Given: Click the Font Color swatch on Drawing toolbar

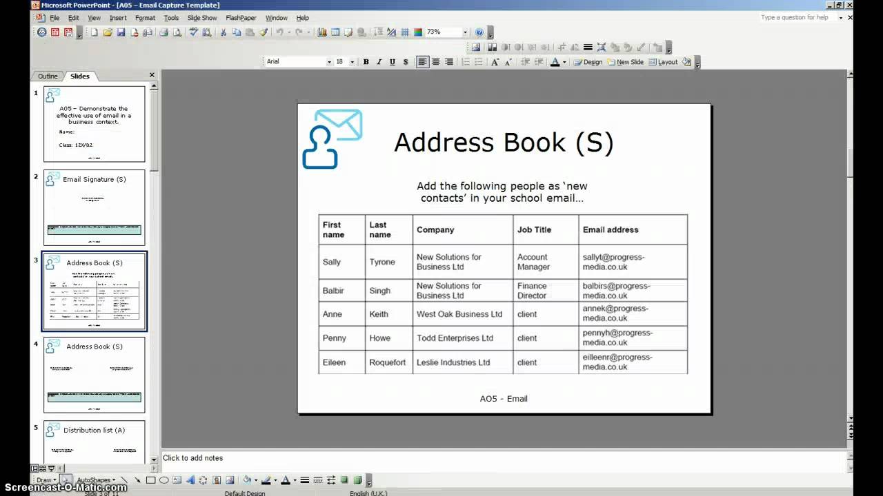Looking at the screenshot, I should pos(286,480).
